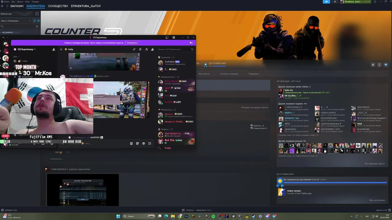Open Discord emoji picker icon
392x220 pixels.
(x=144, y=143)
